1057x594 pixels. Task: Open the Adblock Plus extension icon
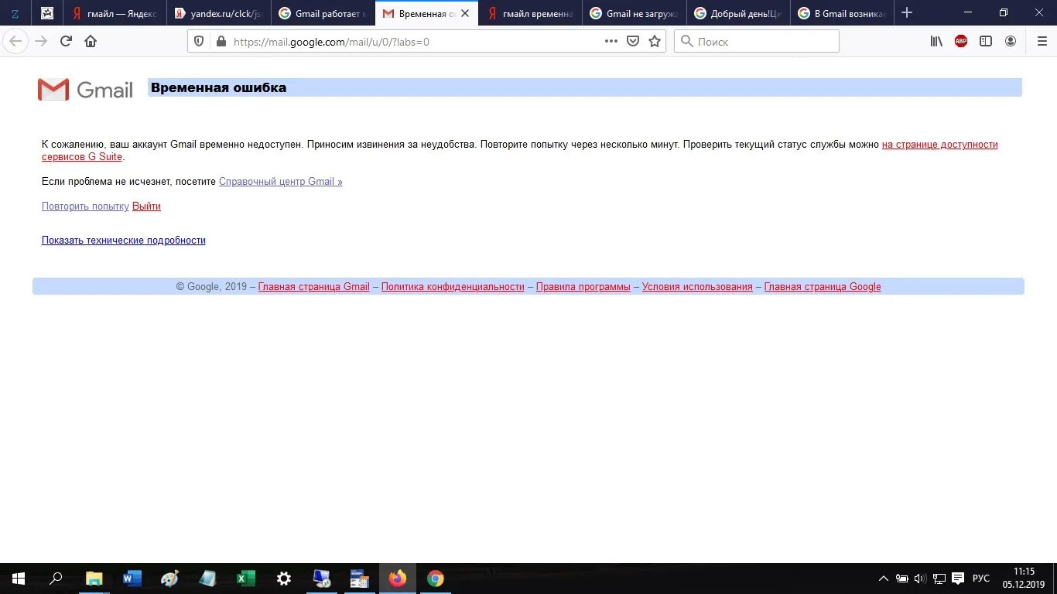(x=961, y=42)
